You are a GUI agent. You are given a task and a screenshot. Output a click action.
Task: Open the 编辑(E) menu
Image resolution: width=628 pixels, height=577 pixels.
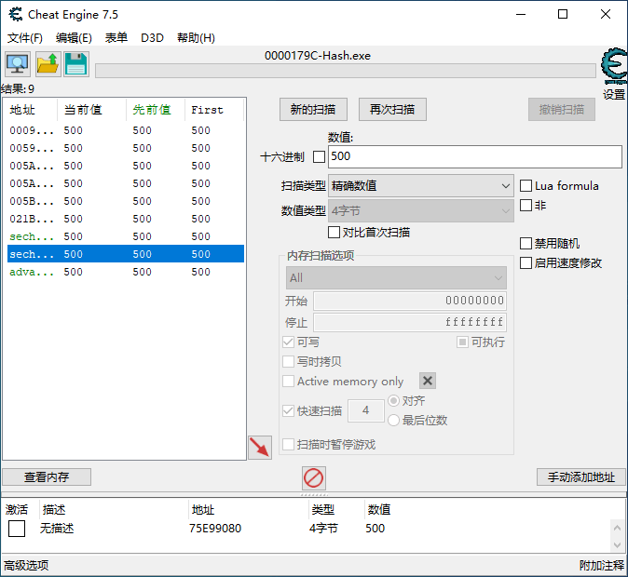[x=74, y=38]
